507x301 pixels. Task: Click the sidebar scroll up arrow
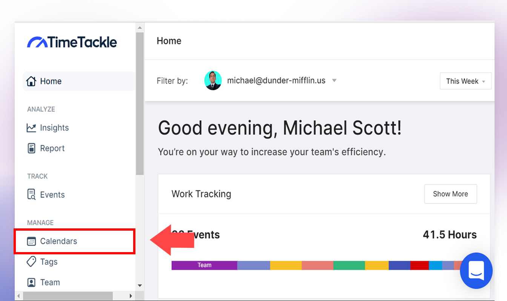(x=140, y=27)
